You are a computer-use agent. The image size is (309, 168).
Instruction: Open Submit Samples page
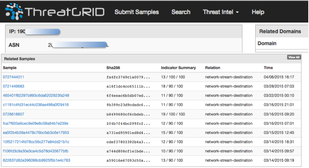137,12
